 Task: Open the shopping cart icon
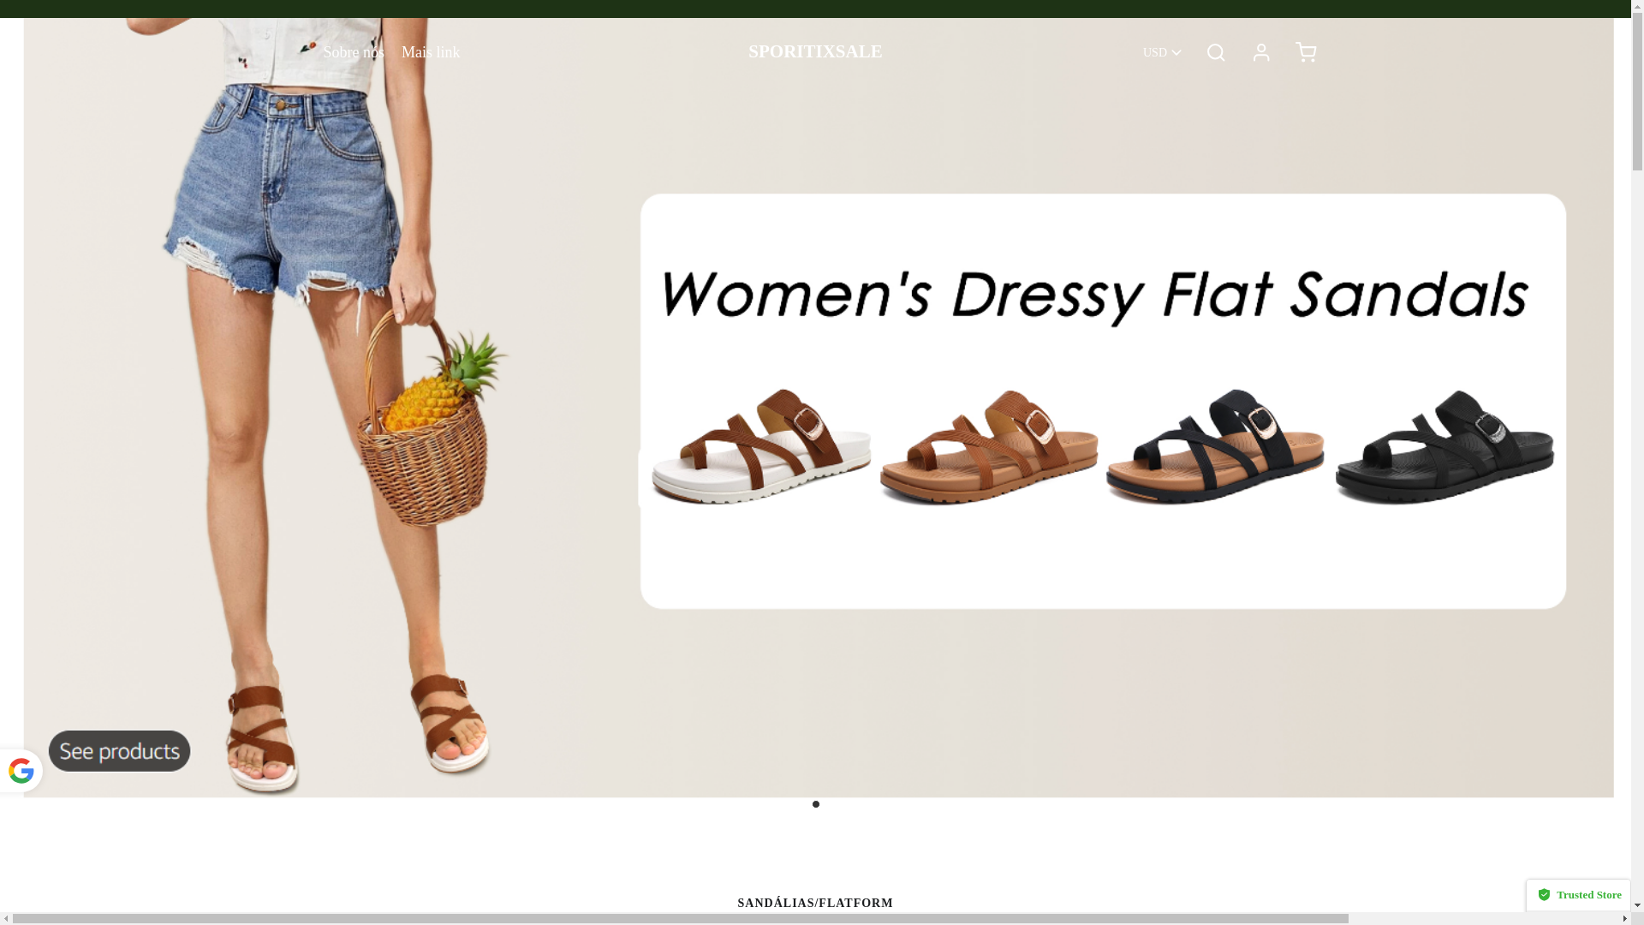point(1305,52)
